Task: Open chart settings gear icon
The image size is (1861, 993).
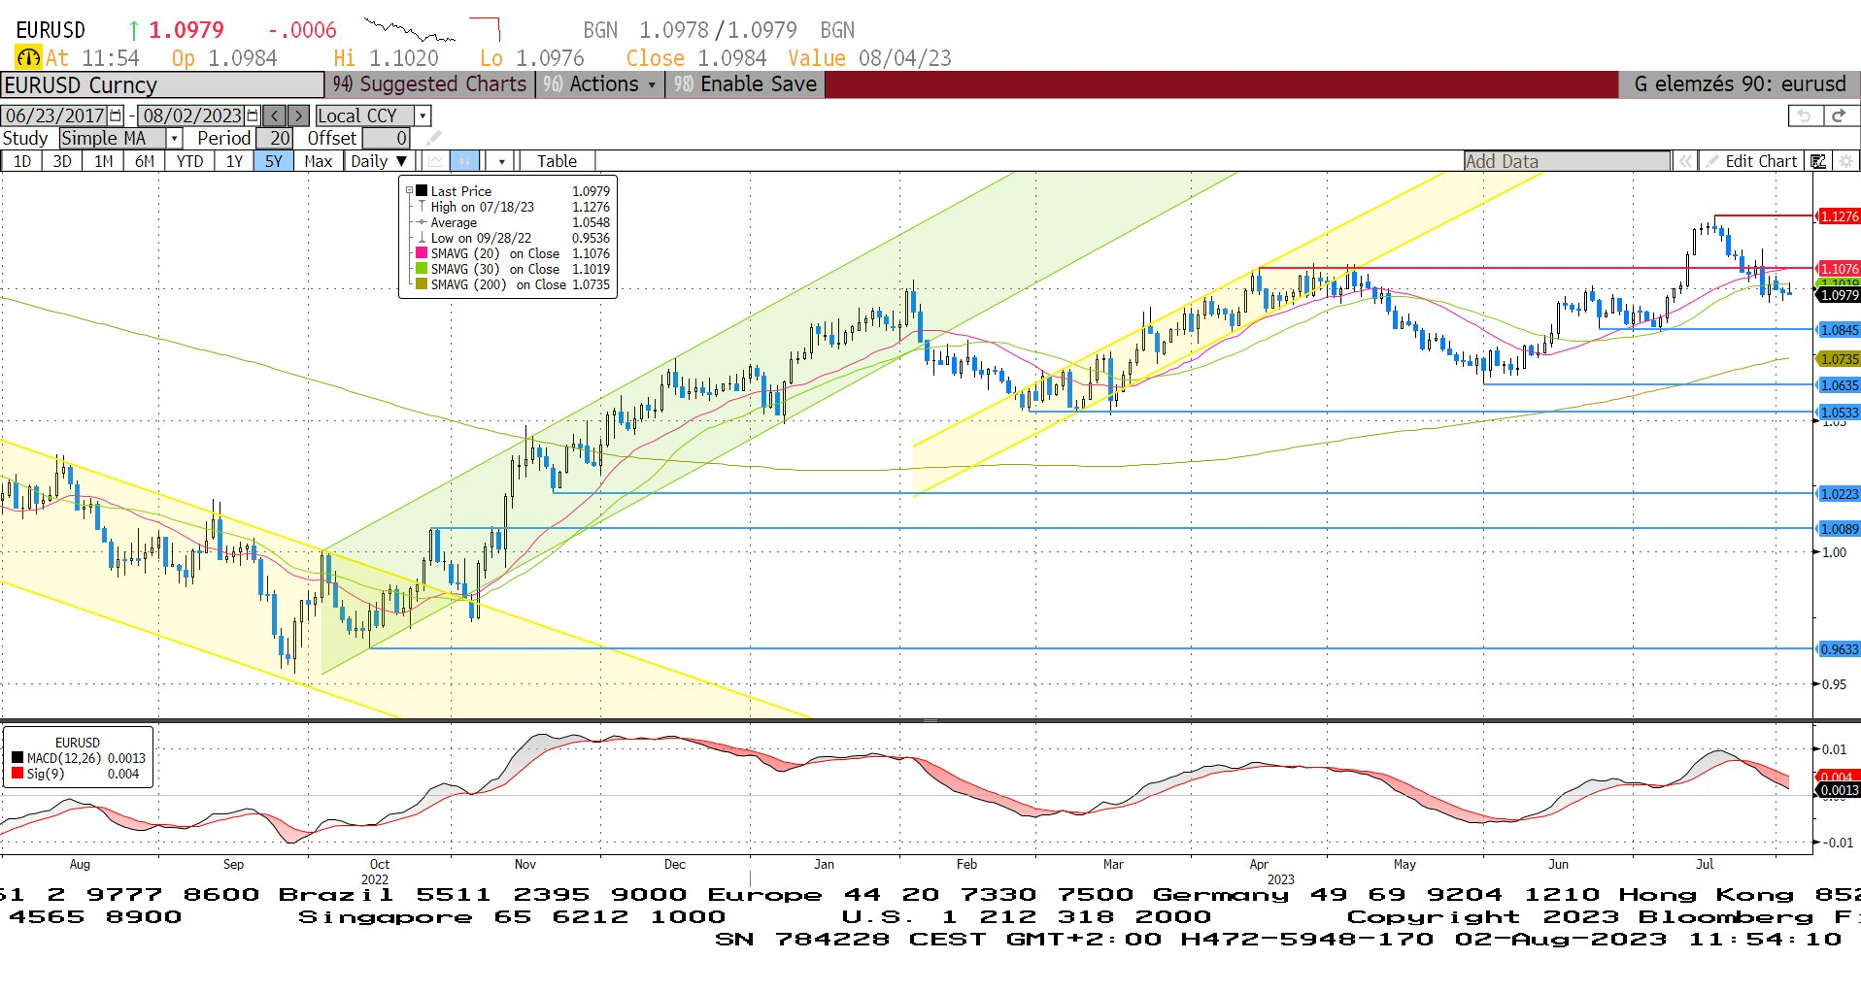Action: click(1845, 161)
